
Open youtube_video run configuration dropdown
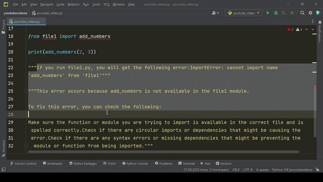[243, 13]
